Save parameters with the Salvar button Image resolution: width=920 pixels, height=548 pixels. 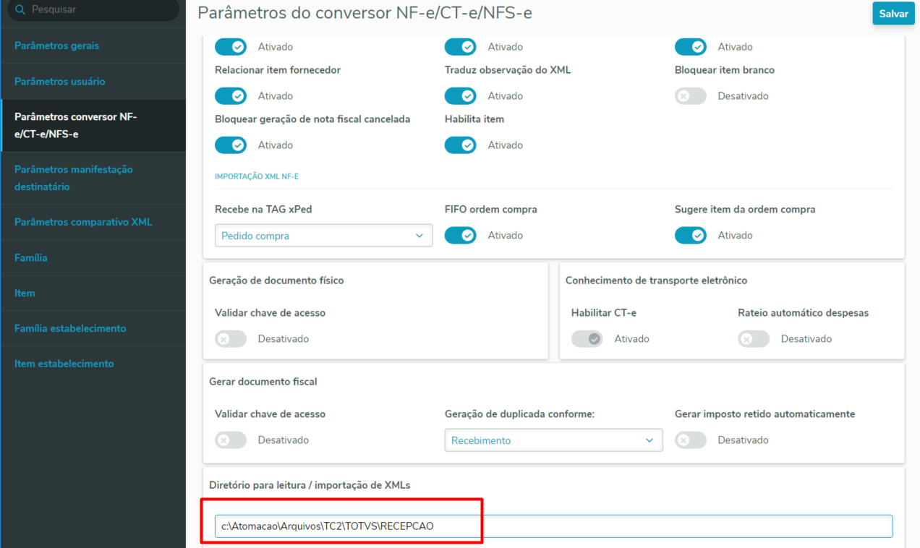(893, 14)
